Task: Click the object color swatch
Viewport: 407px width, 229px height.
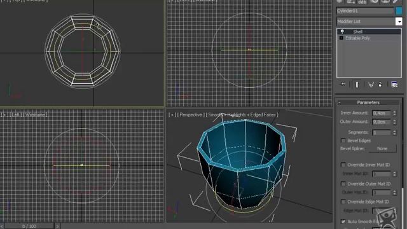Action: 399,11
